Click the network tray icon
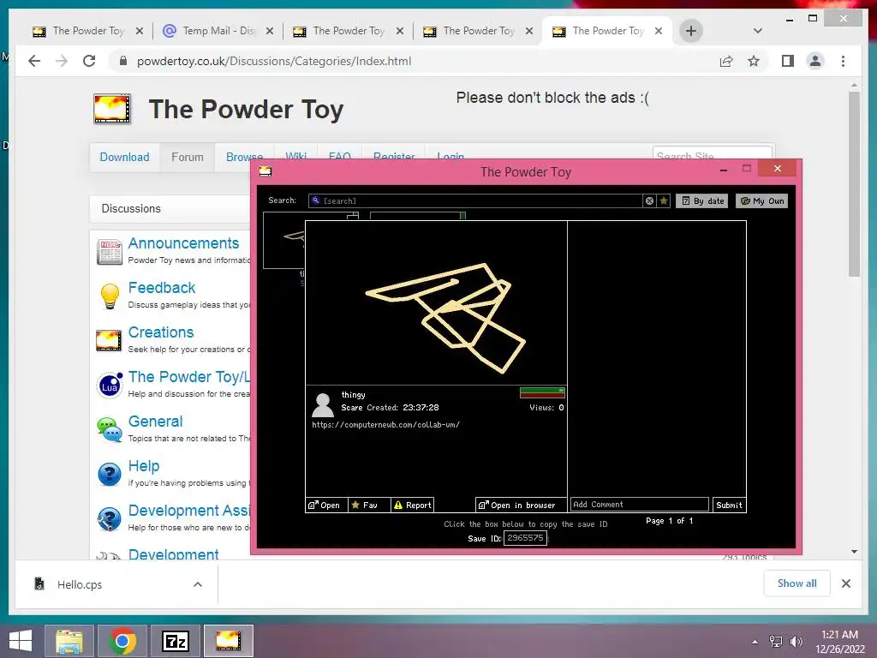877x658 pixels. coord(776,642)
